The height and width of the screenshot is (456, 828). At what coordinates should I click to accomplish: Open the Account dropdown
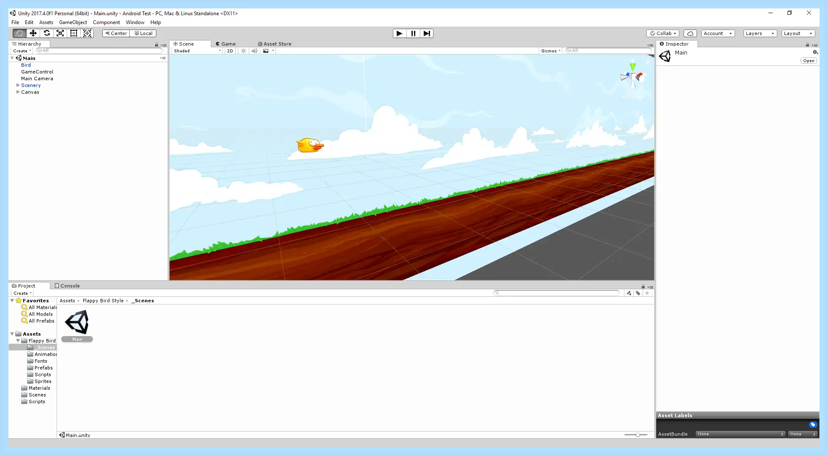tap(718, 33)
